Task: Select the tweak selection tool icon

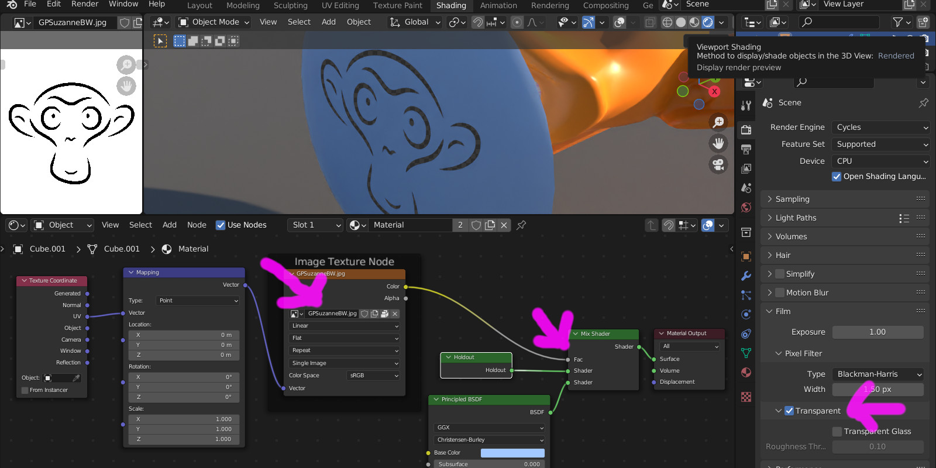Action: [160, 41]
